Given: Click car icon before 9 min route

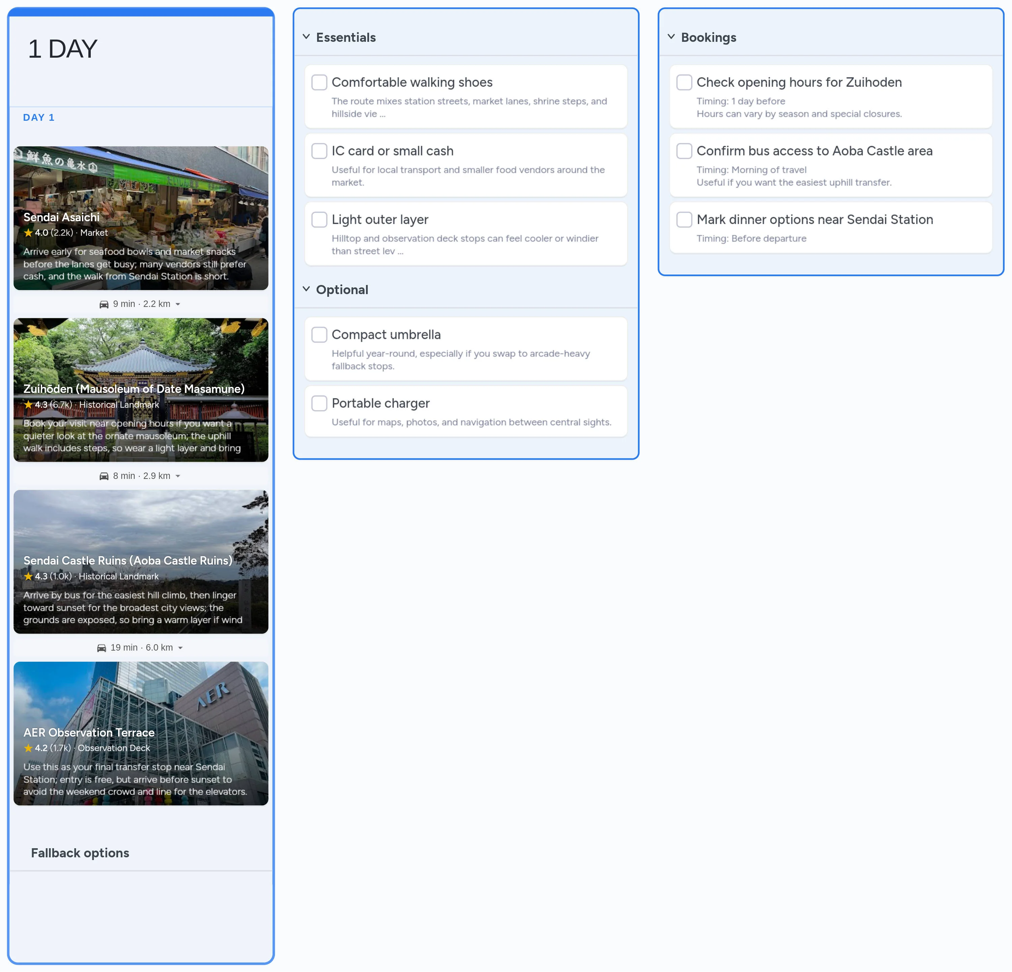Looking at the screenshot, I should (104, 304).
